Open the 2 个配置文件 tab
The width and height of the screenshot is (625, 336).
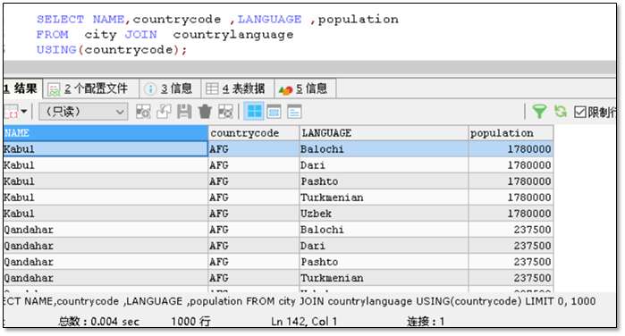[x=91, y=88]
